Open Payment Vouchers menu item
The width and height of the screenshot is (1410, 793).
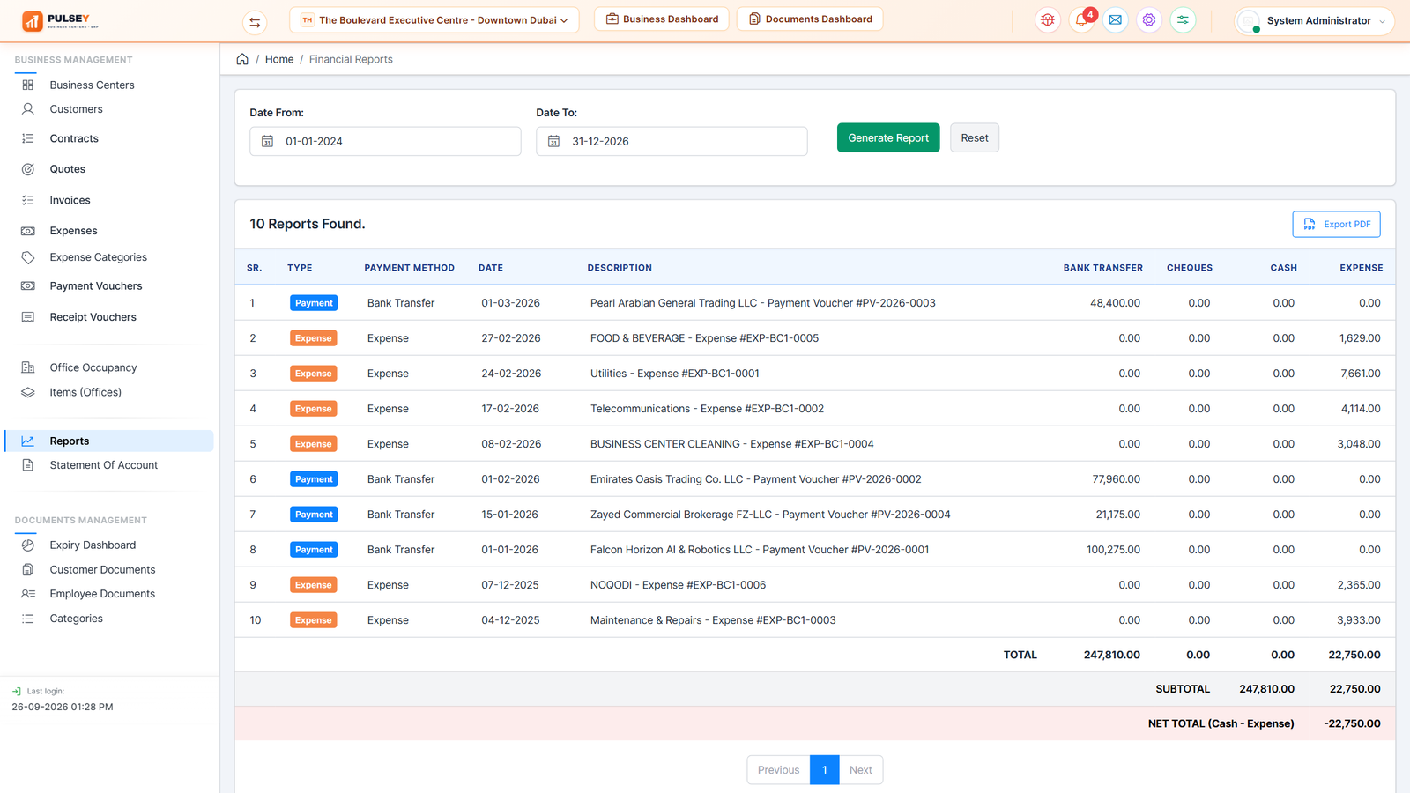point(96,285)
